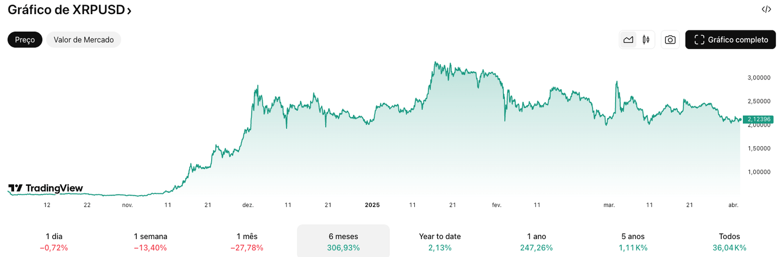Select the 1 dia time range
Viewport: 782px width, 257px height.
pos(54,242)
